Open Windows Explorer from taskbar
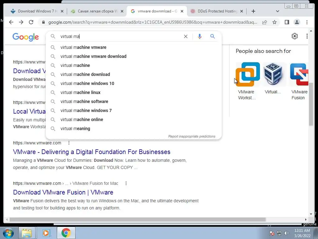318x239 pixels. click(27, 233)
